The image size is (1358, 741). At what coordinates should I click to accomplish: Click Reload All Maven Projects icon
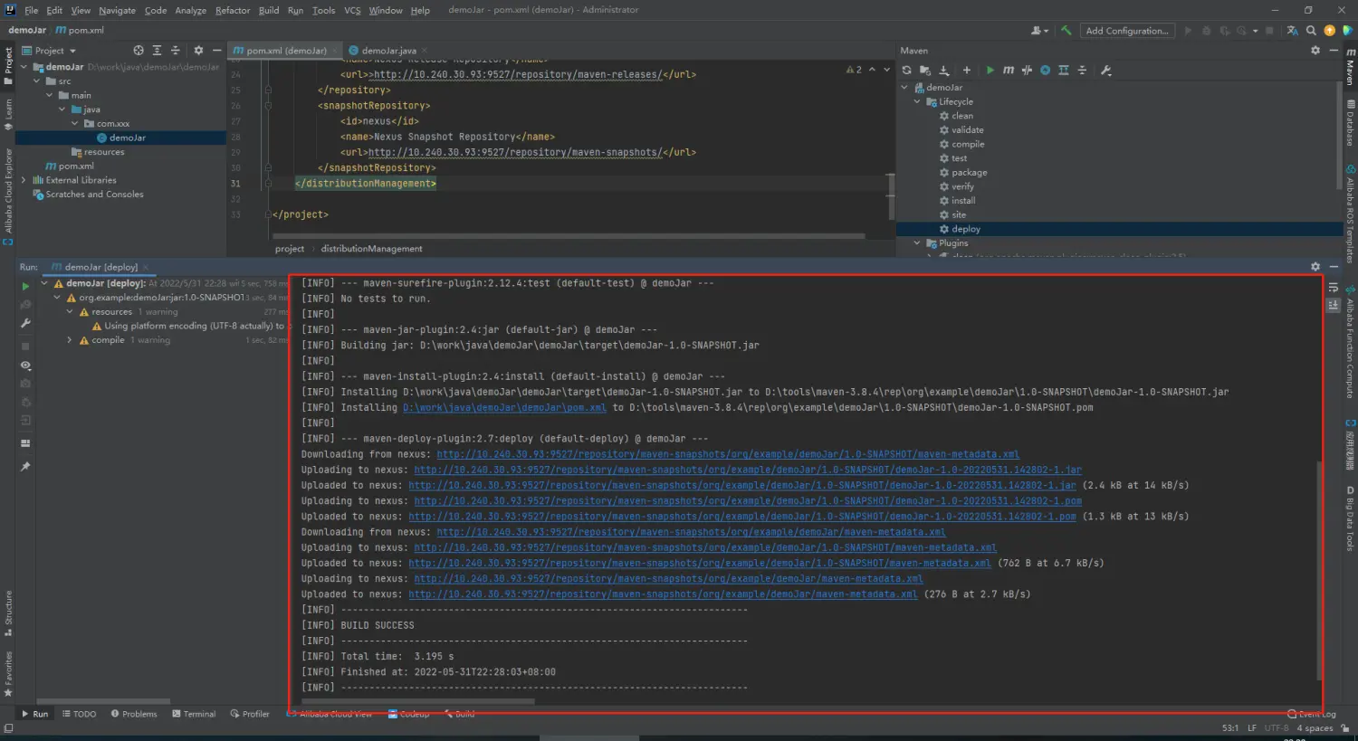click(x=906, y=71)
